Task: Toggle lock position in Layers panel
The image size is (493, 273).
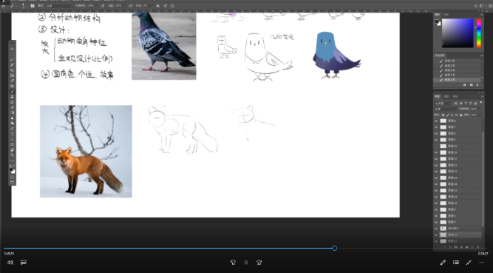Action: [x=452, y=115]
